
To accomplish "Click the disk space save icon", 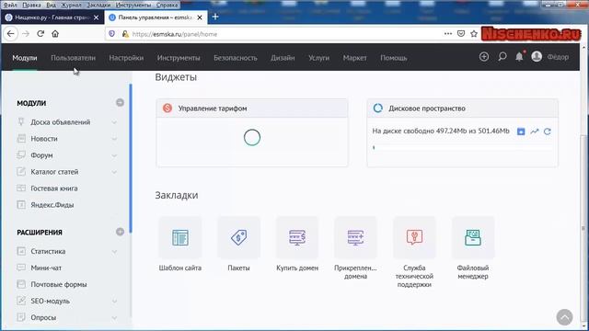I will click(x=521, y=131).
